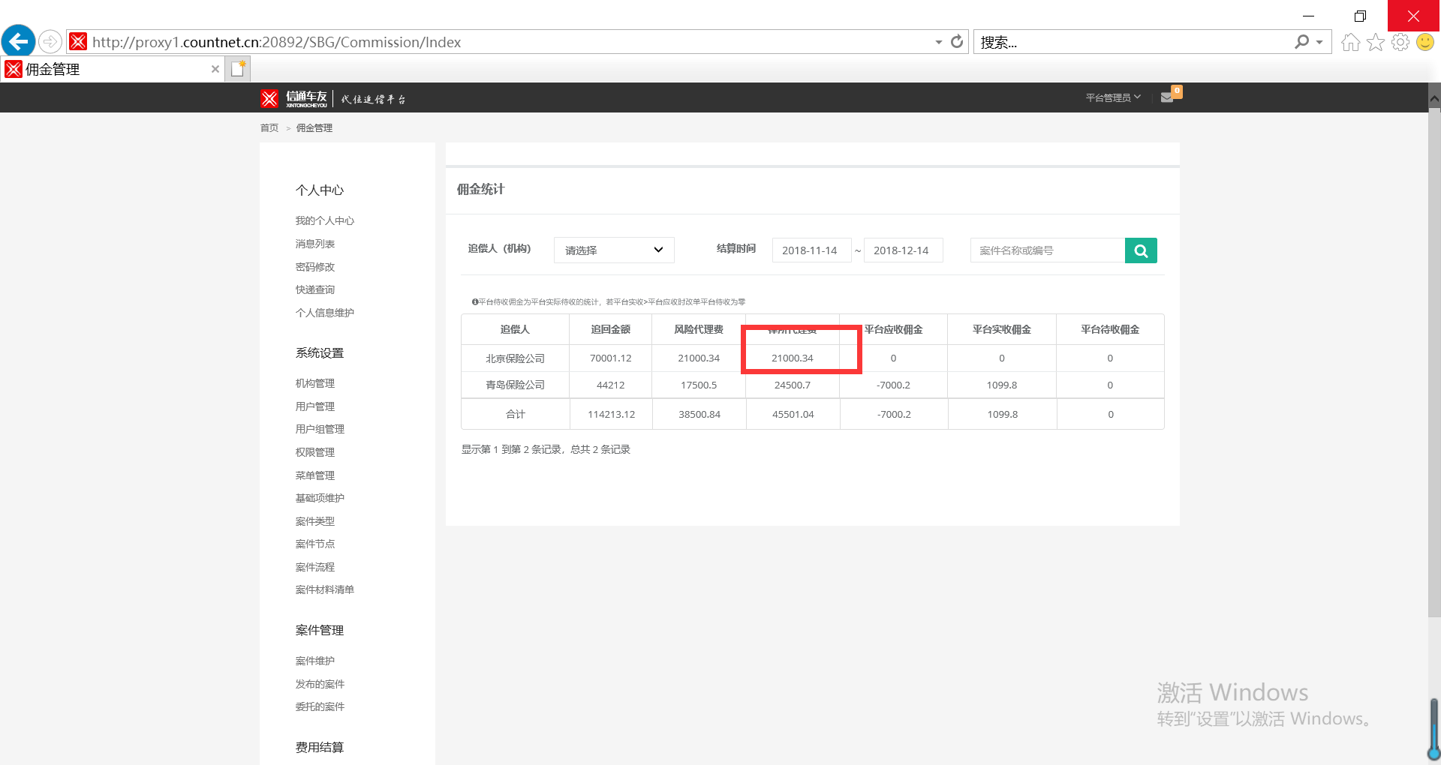Open 机构管理 in the sidebar
Viewport: 1441px width, 765px height.
tap(315, 383)
